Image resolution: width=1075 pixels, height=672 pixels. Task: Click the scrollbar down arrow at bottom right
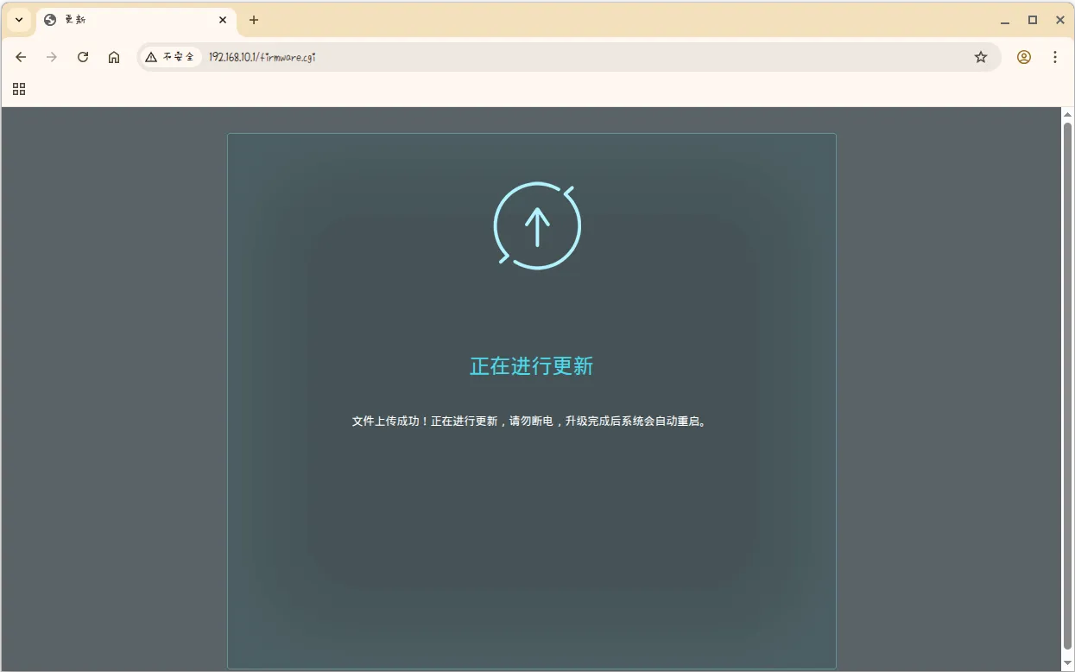(1068, 662)
